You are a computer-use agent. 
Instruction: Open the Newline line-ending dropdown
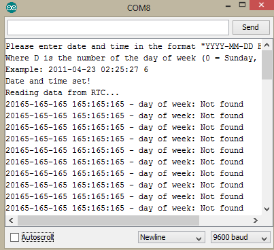click(x=171, y=237)
